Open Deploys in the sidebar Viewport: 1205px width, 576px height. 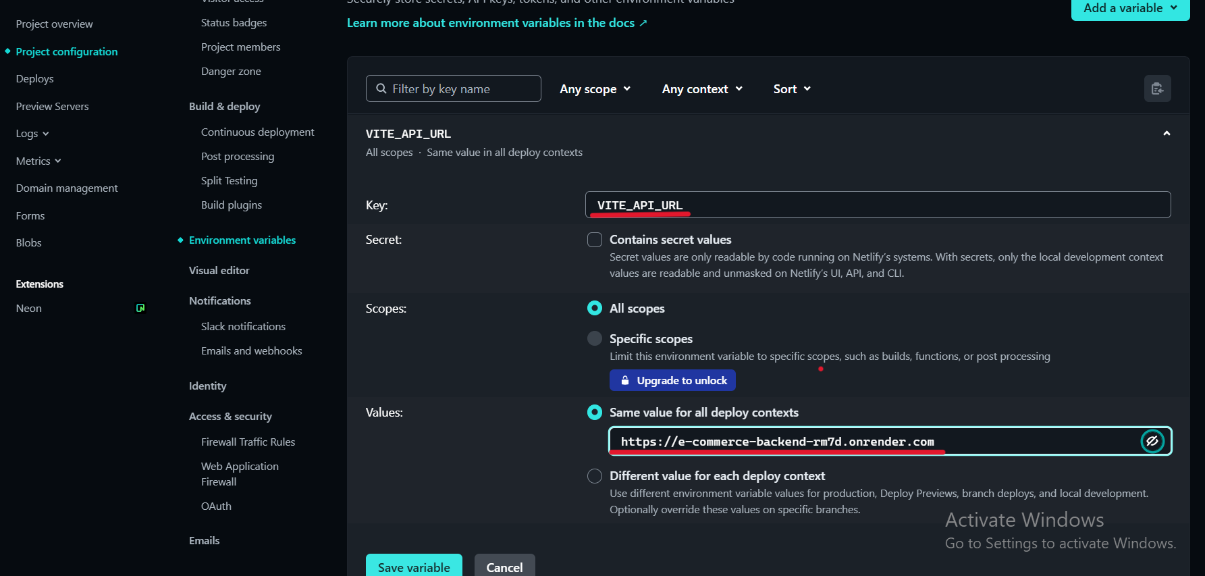35,79
